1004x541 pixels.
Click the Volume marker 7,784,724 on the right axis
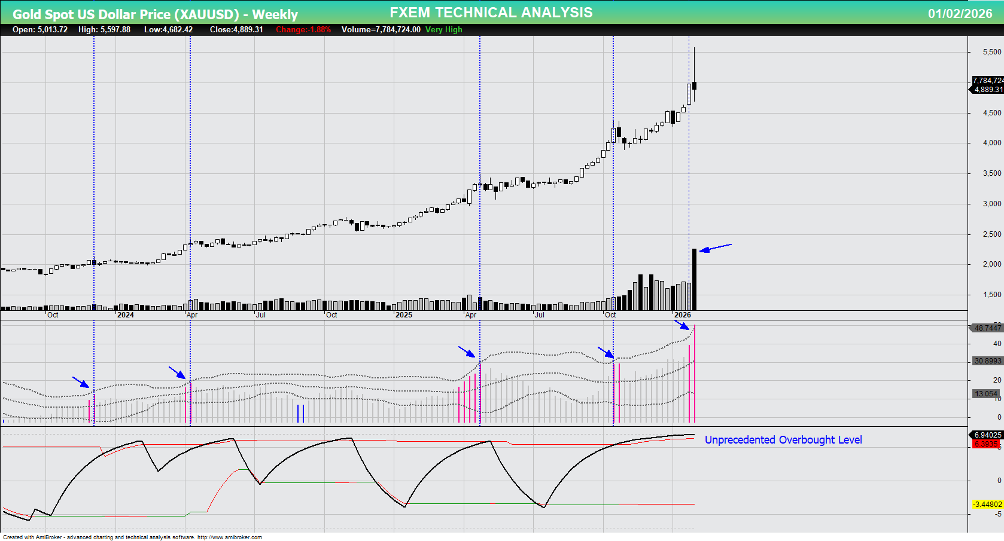click(x=986, y=79)
